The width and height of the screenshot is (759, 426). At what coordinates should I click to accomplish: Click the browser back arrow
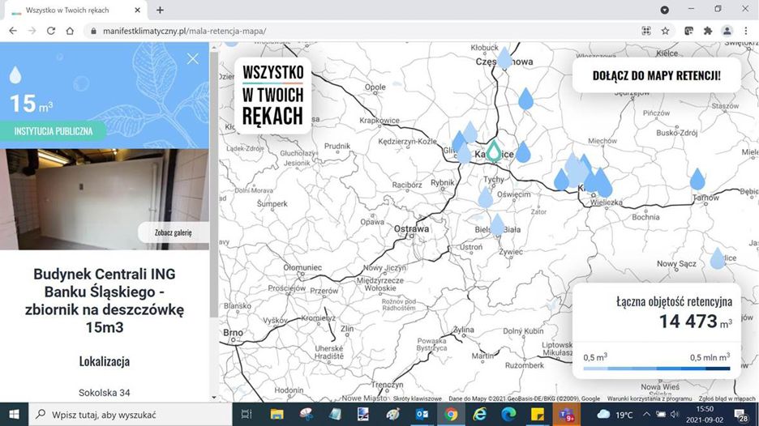pos(13,31)
